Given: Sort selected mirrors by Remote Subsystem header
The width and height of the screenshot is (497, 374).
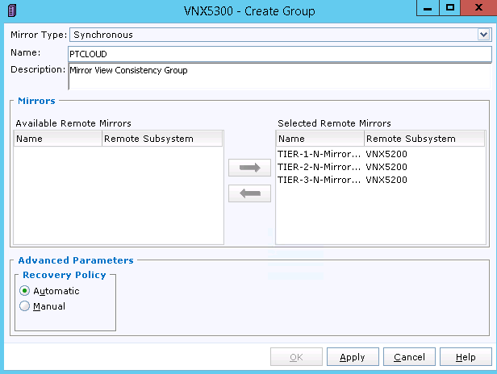Looking at the screenshot, I should 424,139.
